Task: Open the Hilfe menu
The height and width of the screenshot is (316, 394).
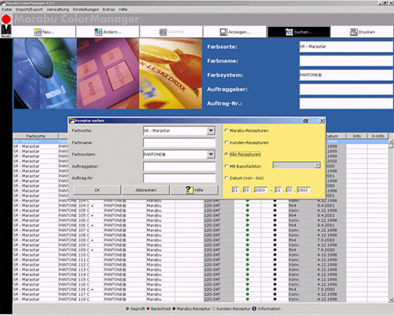Action: 123,9
